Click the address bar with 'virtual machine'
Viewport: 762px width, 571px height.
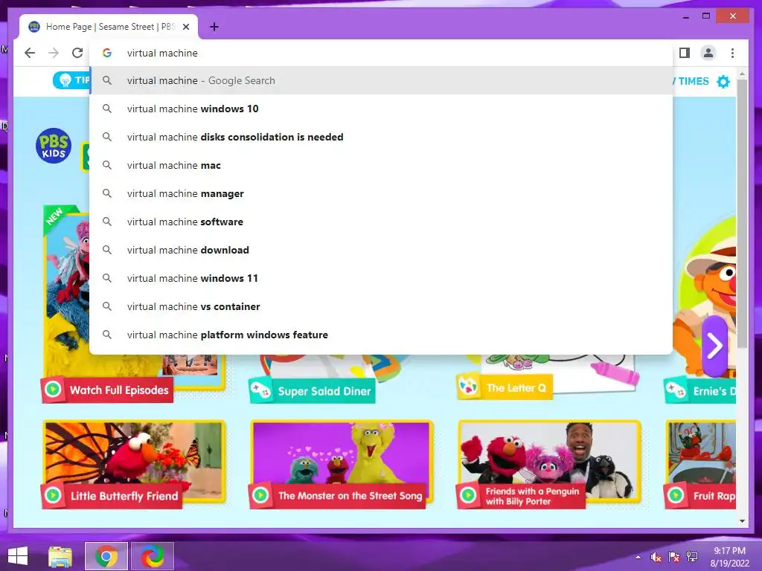pos(381,53)
